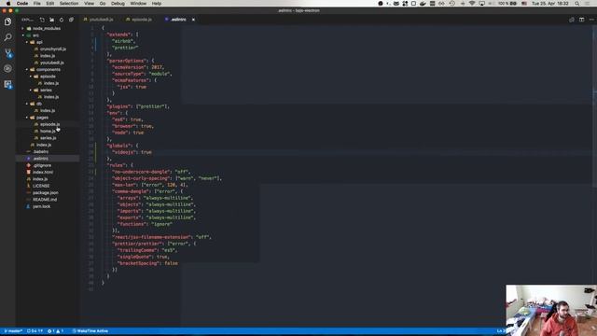Screen dimensions: 597x336
Task: Click the Docker whale icon in menu bar
Action: tap(423, 4)
